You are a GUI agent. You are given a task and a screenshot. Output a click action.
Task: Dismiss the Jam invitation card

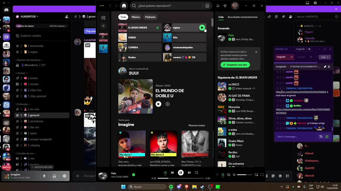click(256, 52)
